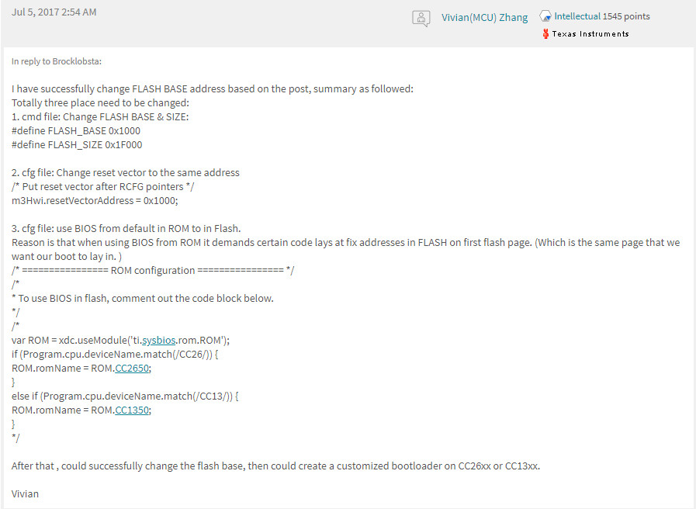Follow the sysbios hyperlink in the code
Screen dimensions: 696x509
tap(158, 341)
